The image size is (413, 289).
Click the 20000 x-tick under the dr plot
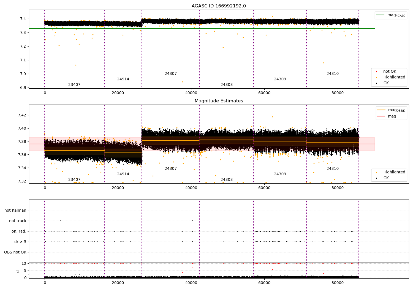[x=118, y=283]
